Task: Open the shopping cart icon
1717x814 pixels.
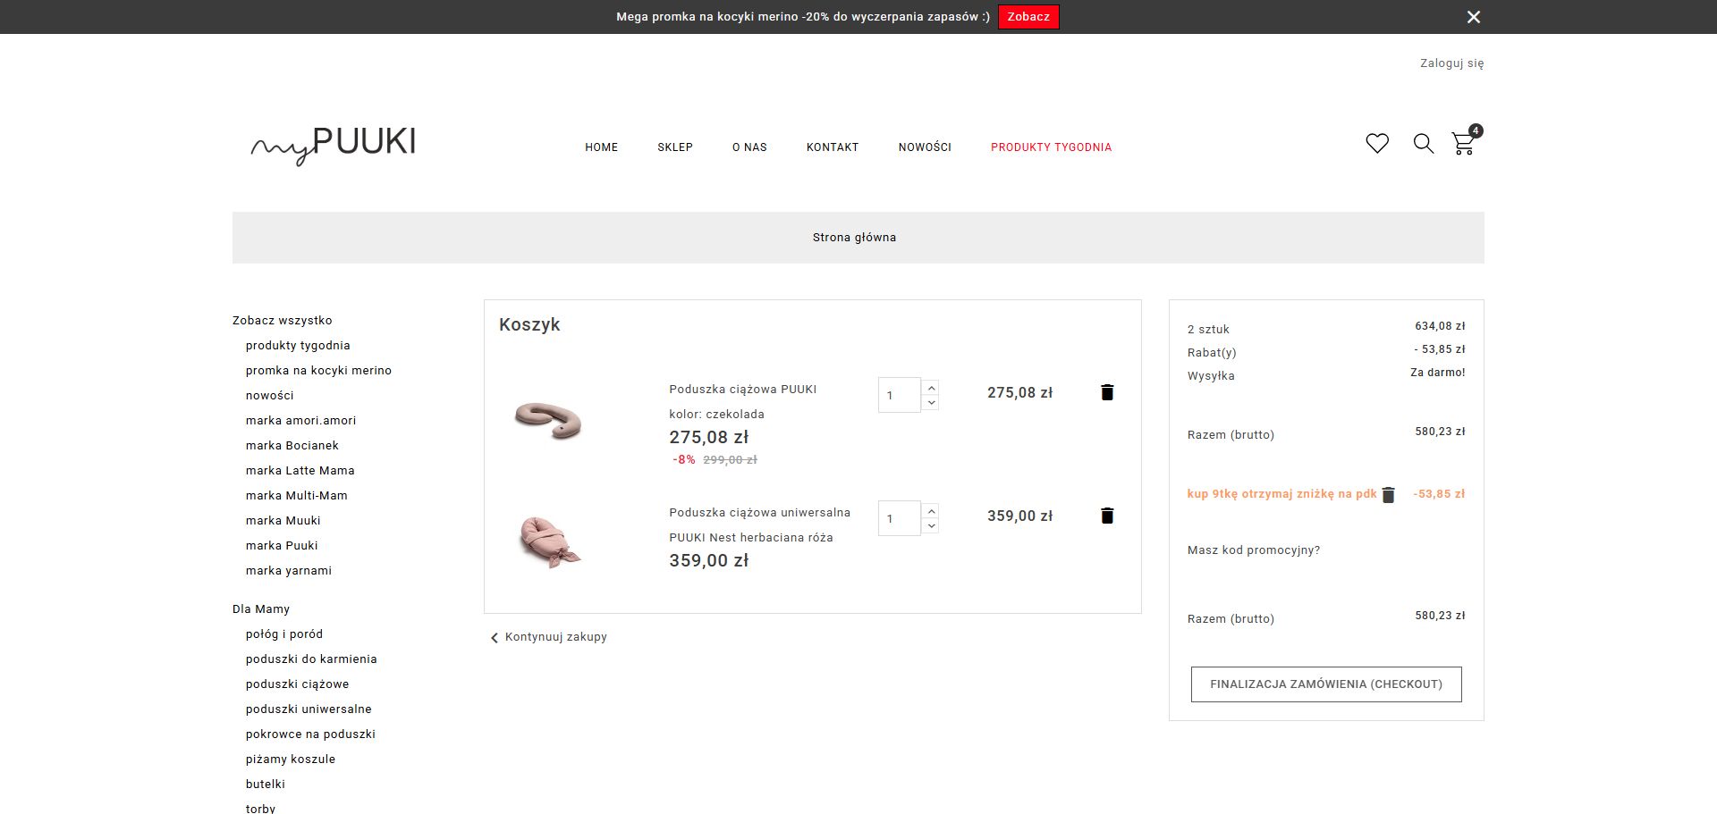Action: tap(1463, 143)
